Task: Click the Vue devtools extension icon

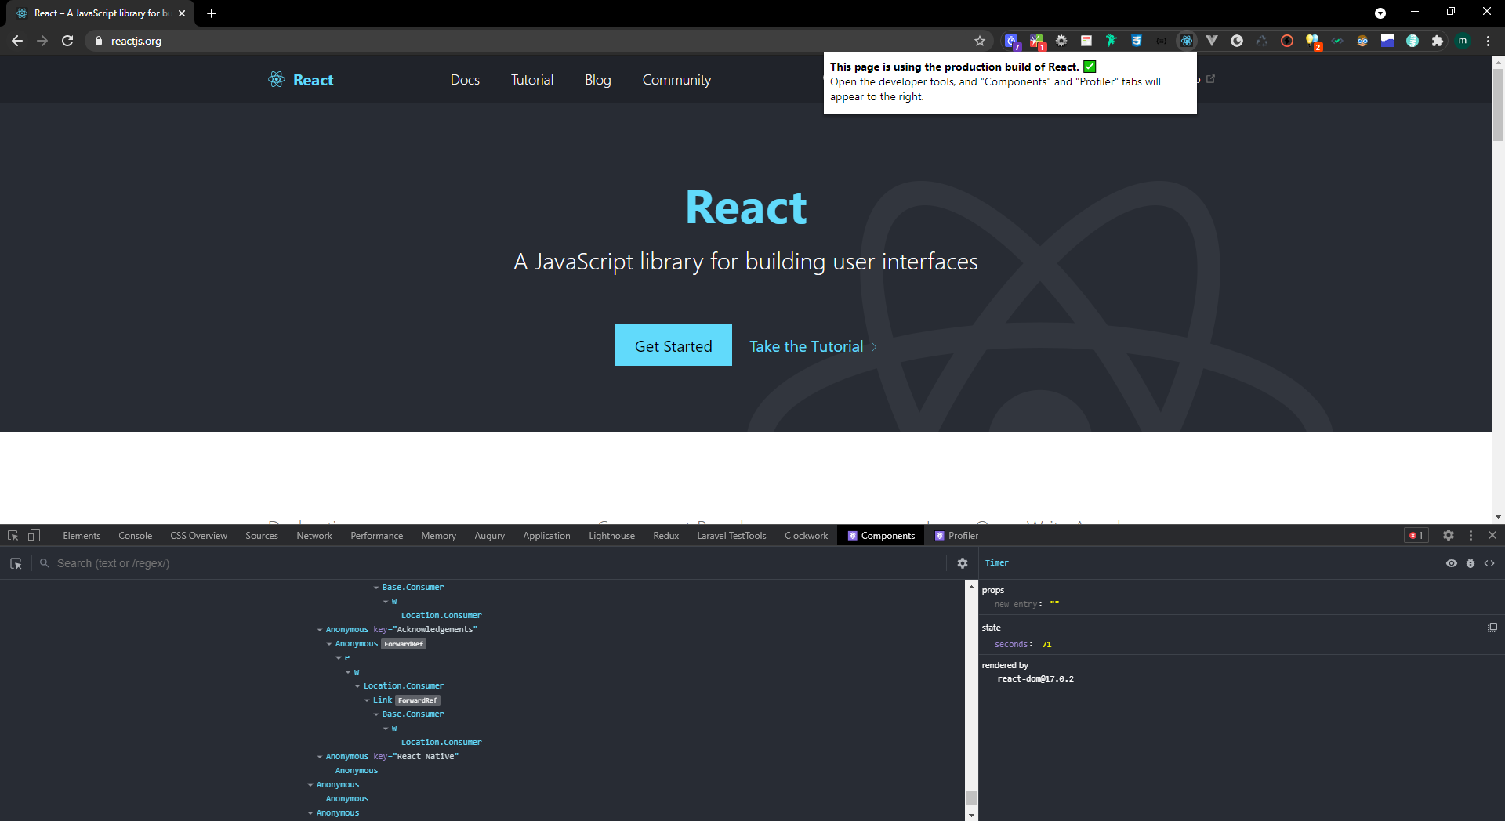Action: click(x=1212, y=41)
